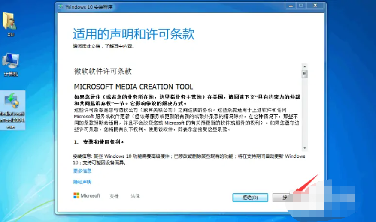Minimize the Windows 10 setup window
Screen dimensions: 376x222
click(291, 6)
